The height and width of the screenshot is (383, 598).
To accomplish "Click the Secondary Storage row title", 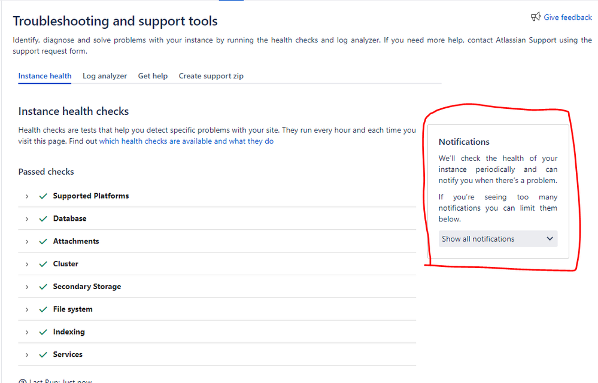I will (87, 287).
